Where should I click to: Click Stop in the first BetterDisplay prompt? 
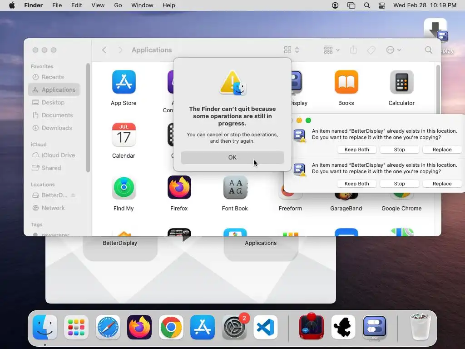[x=400, y=150]
